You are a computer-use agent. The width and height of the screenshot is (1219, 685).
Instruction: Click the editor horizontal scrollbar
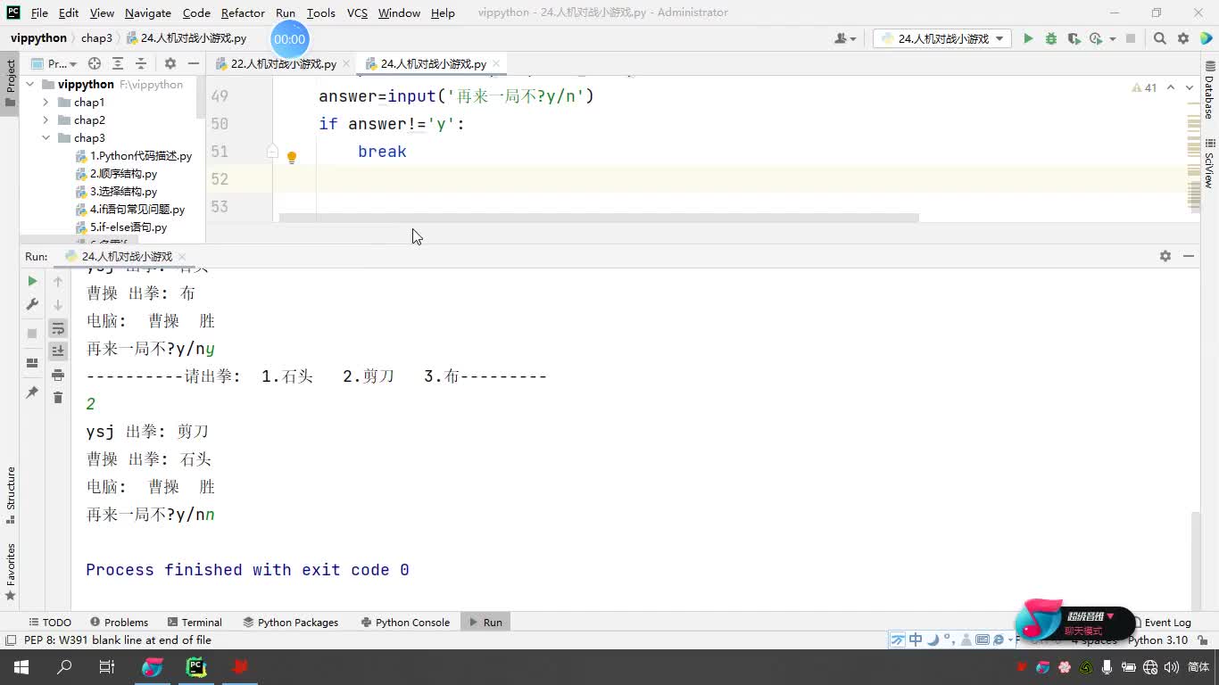click(598, 218)
